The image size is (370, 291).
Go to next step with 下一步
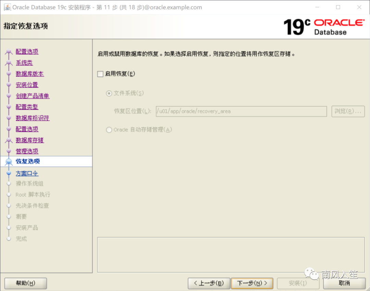[x=252, y=283]
